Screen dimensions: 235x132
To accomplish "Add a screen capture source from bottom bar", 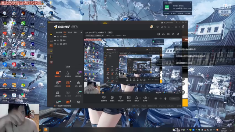I will (x=104, y=99).
